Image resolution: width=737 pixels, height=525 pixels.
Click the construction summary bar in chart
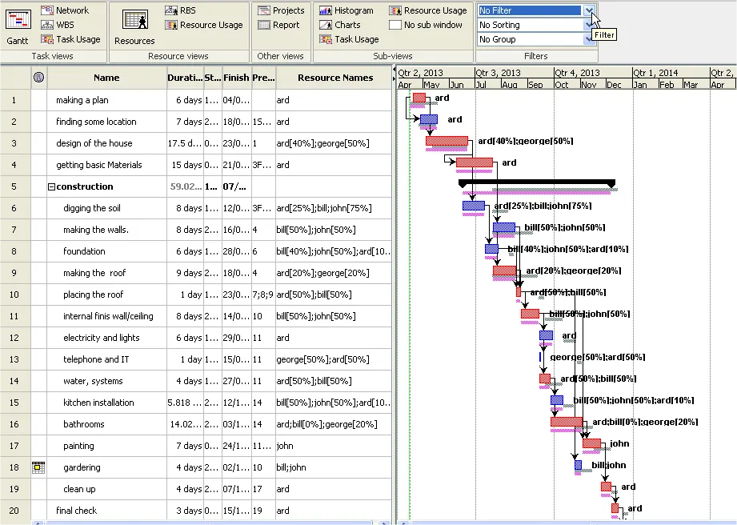537,183
